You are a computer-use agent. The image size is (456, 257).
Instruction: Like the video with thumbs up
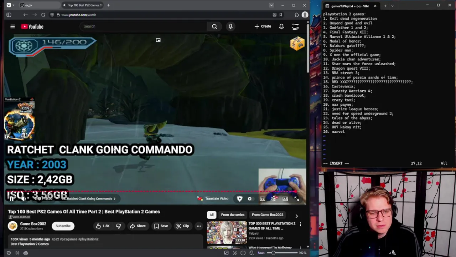pos(103,226)
